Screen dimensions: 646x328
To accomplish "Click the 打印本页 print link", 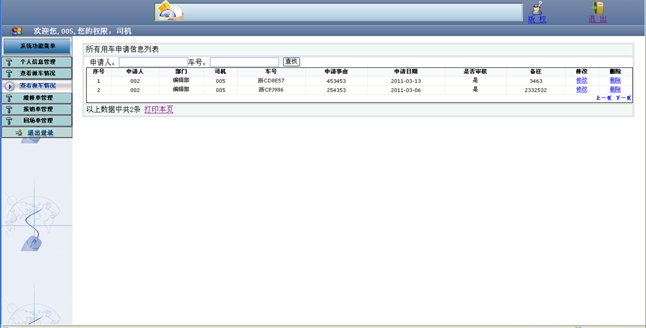I will coord(159,110).
